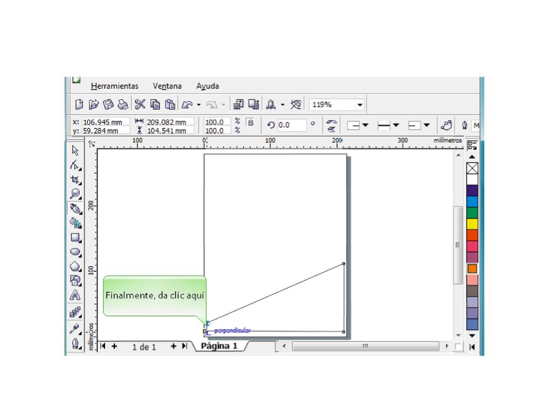Pick the green color swatch
This screenshot has height=414, width=552.
click(x=472, y=212)
